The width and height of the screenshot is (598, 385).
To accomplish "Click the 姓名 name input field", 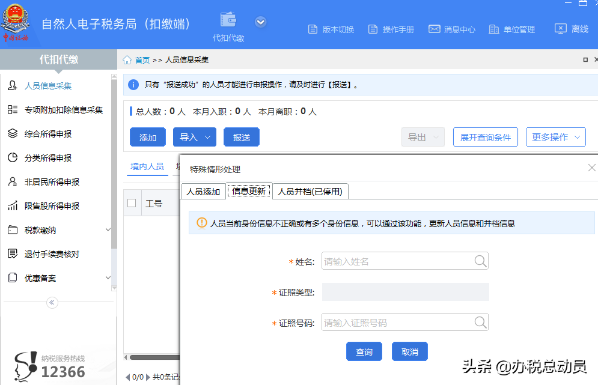I will pyautogui.click(x=397, y=261).
